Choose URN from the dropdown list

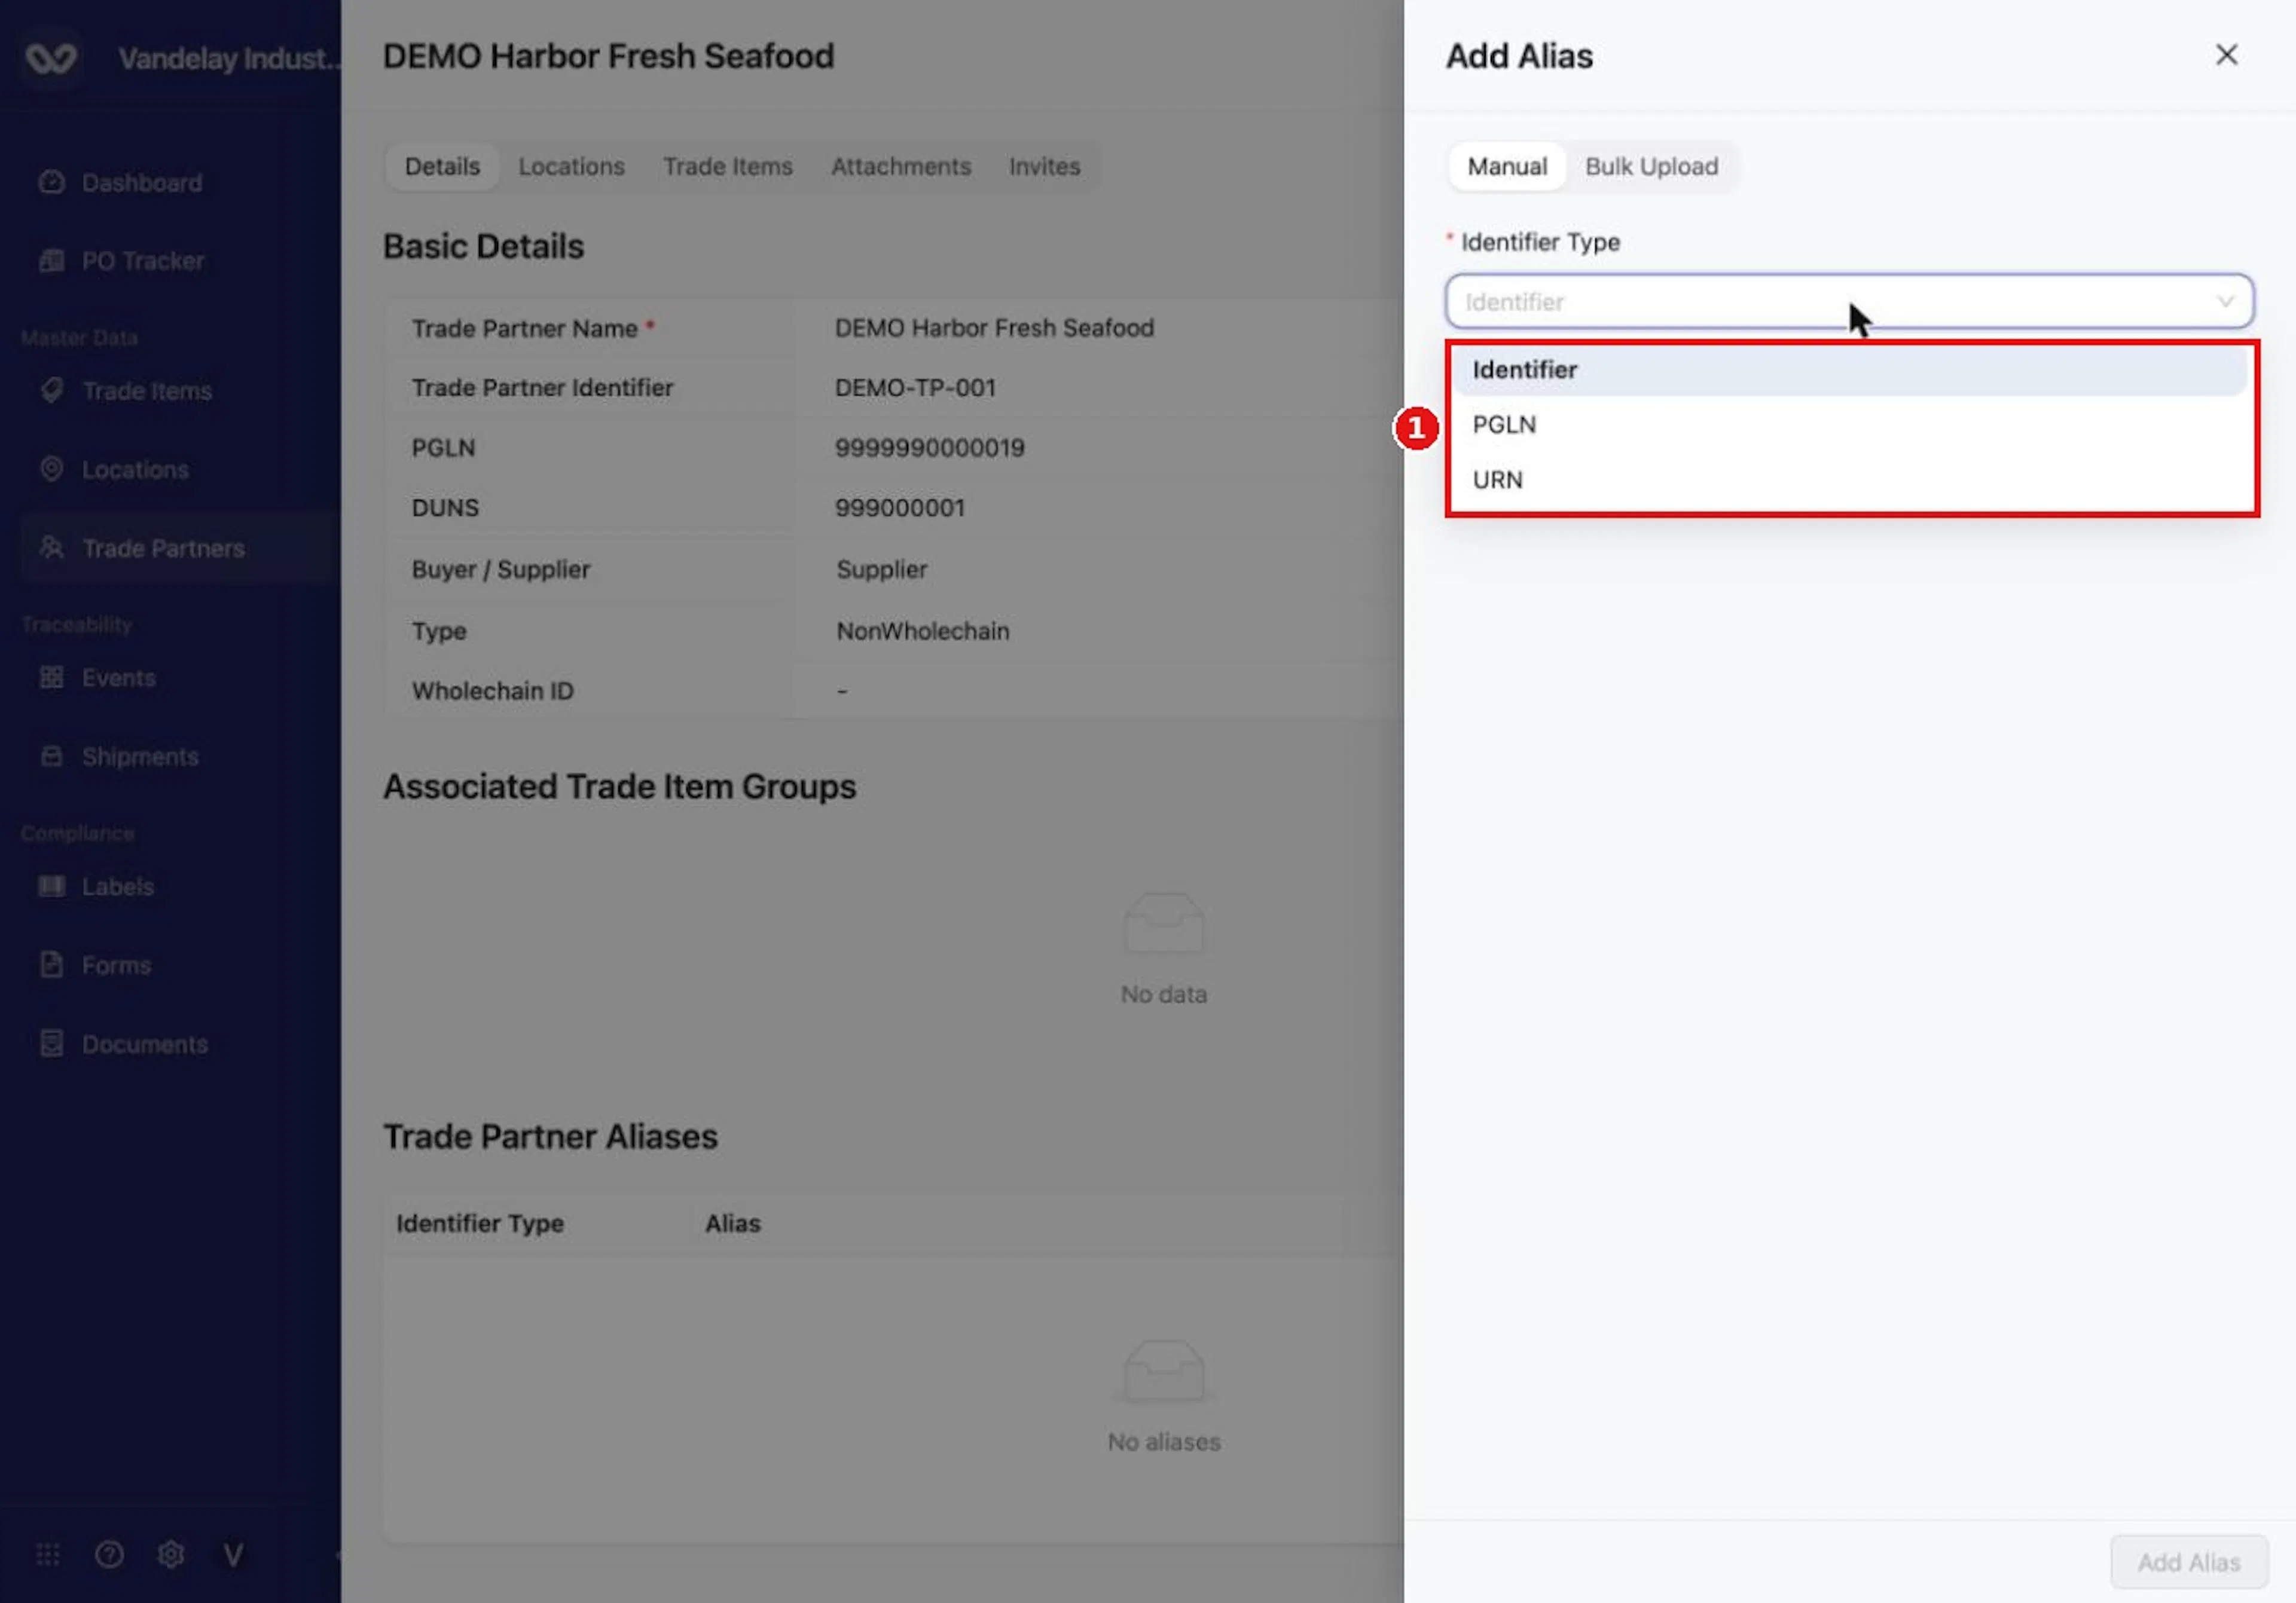coord(1850,480)
